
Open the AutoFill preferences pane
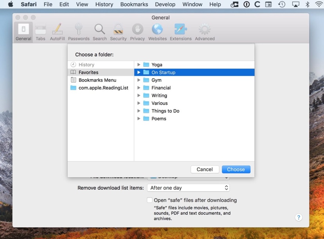point(57,32)
